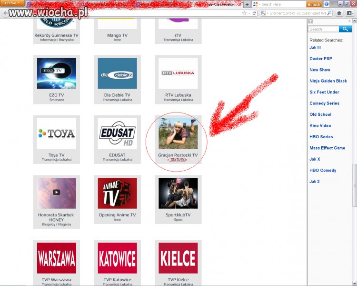Open the orange Firefox menu button

(x=12, y=3)
